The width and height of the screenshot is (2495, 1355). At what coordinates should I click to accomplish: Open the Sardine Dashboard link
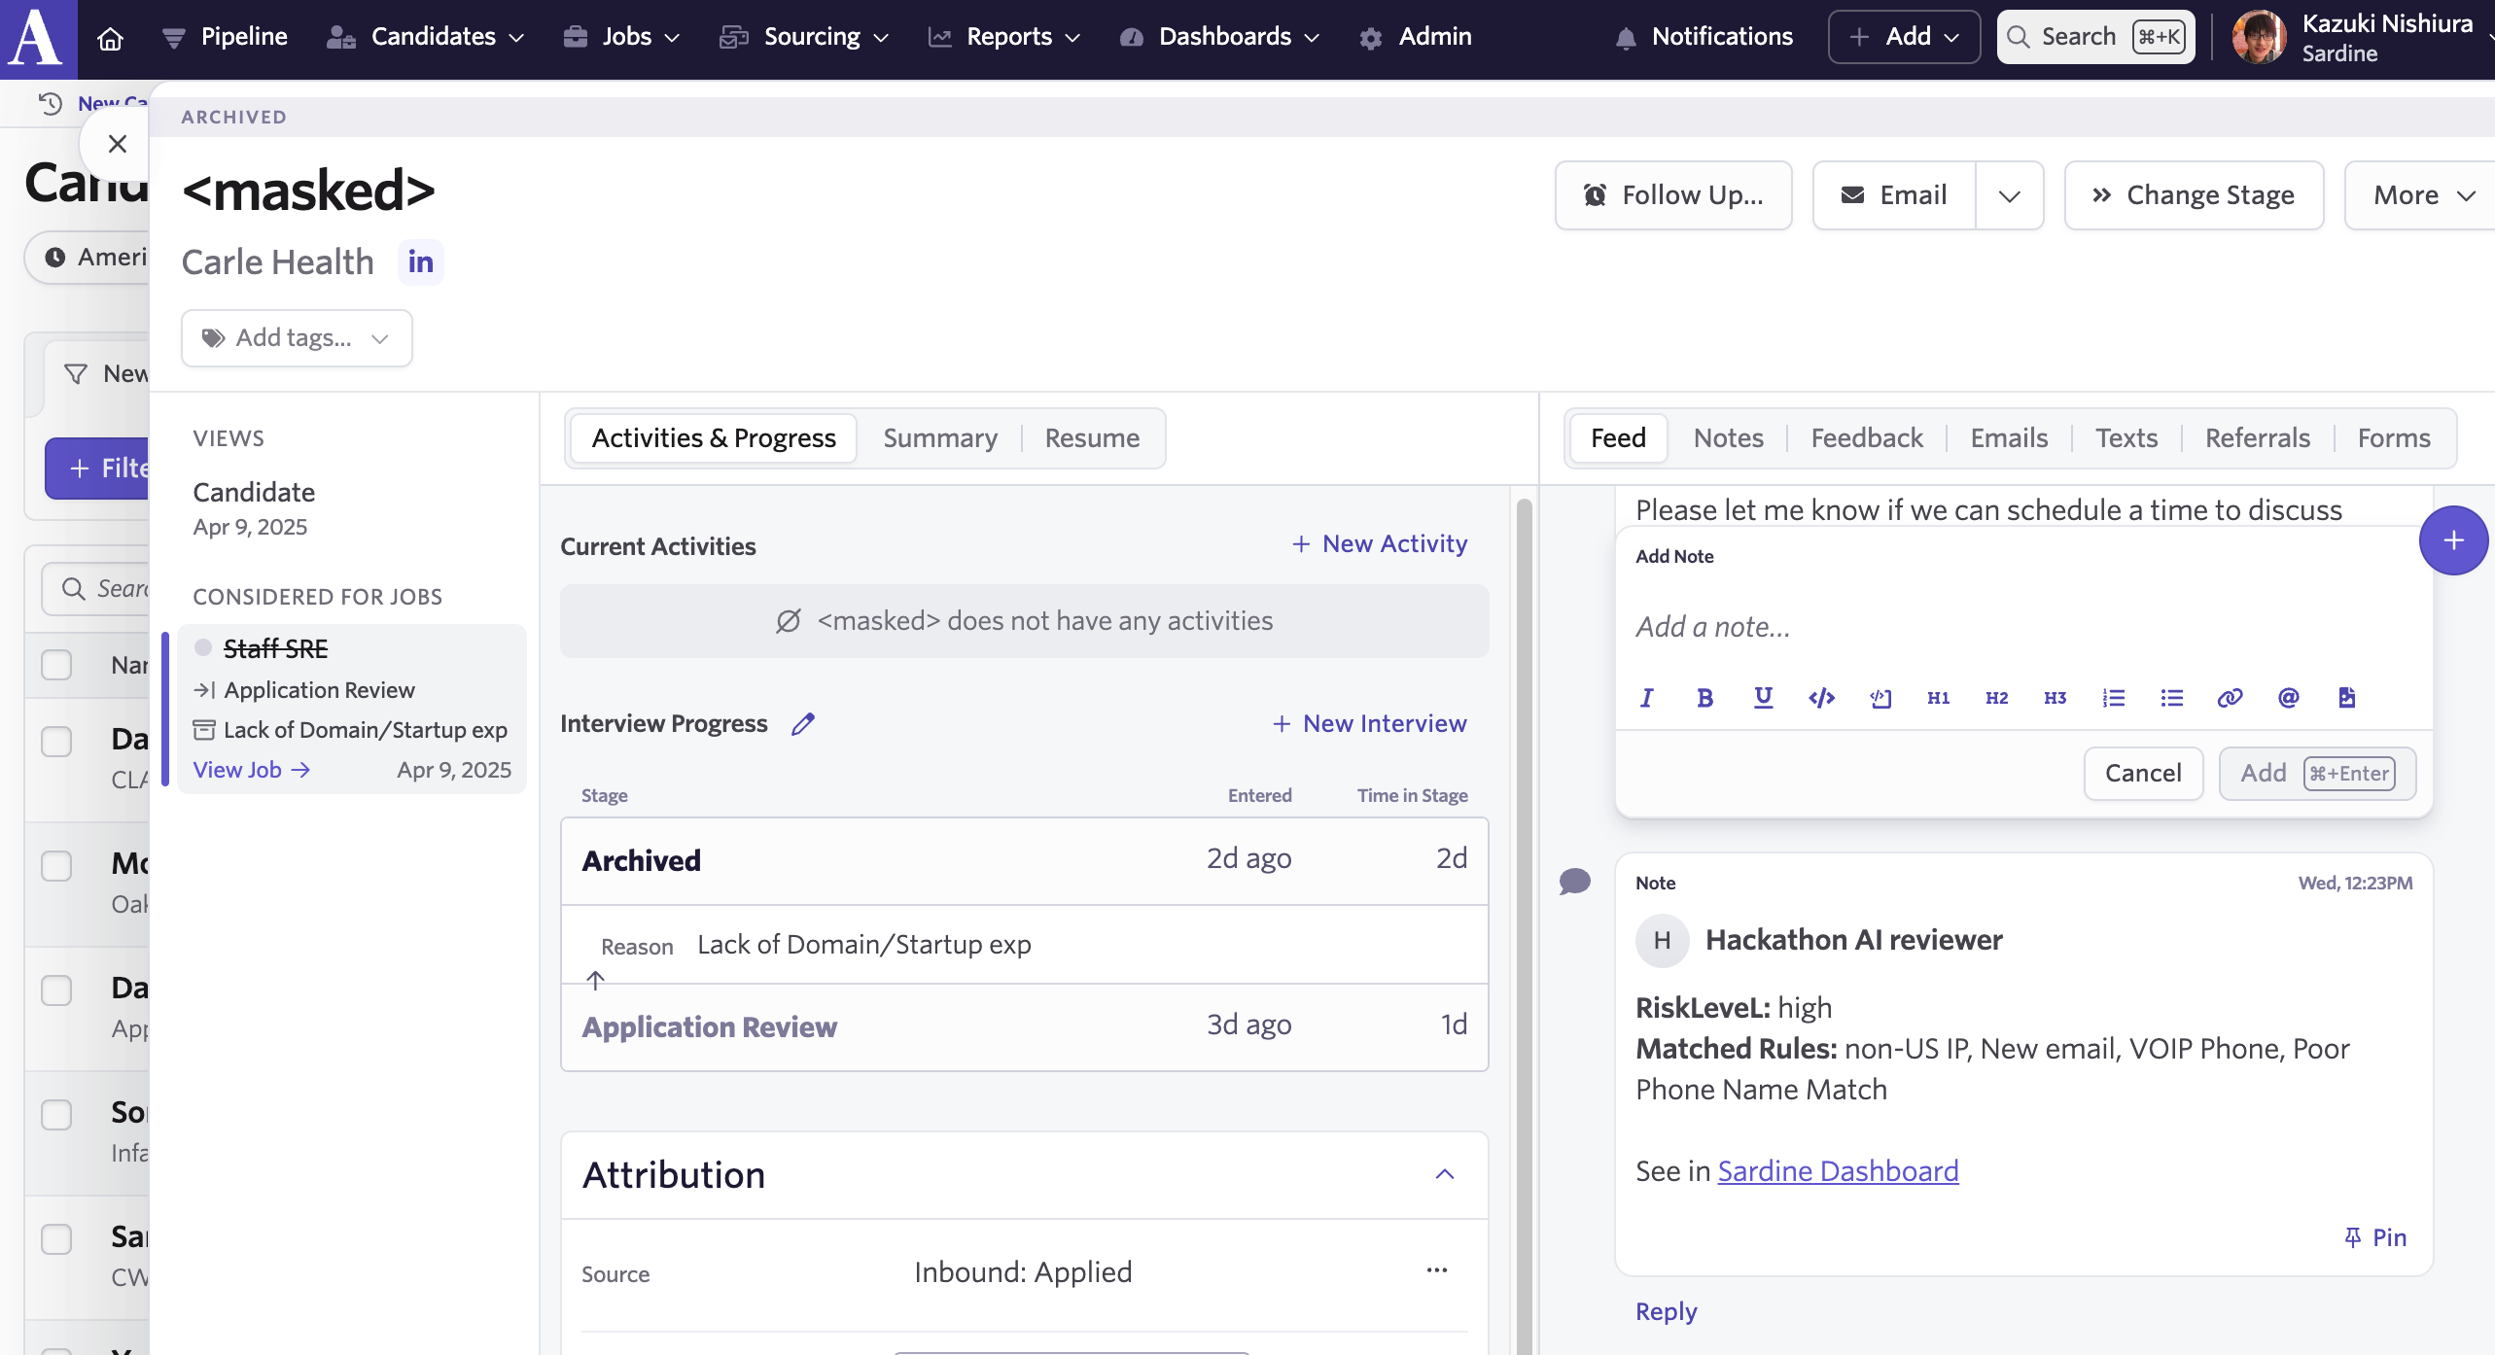click(1838, 1171)
